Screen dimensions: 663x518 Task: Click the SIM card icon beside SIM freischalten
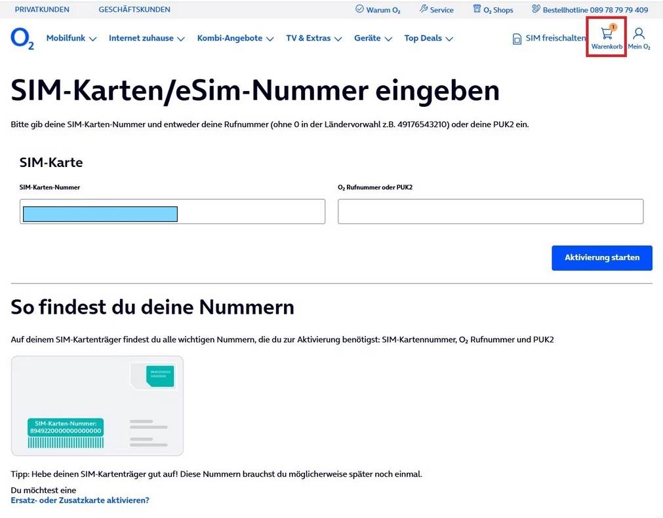click(x=517, y=39)
